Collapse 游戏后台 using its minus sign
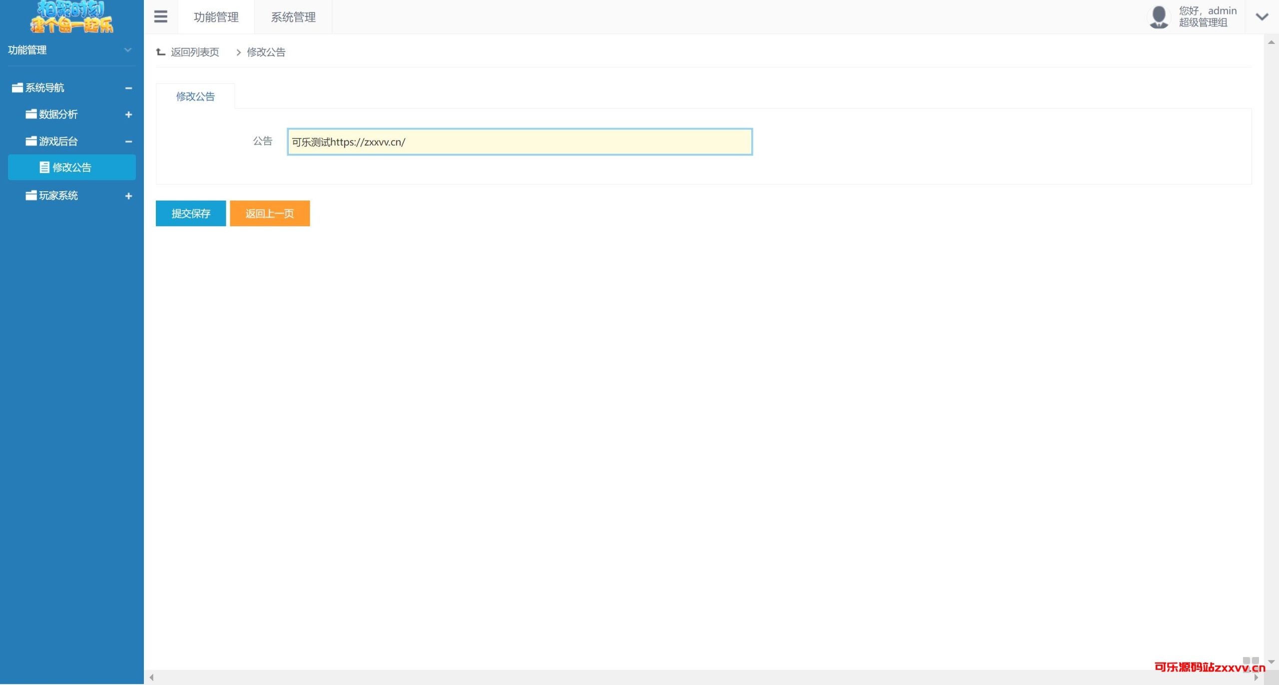The width and height of the screenshot is (1279, 685). tap(128, 142)
